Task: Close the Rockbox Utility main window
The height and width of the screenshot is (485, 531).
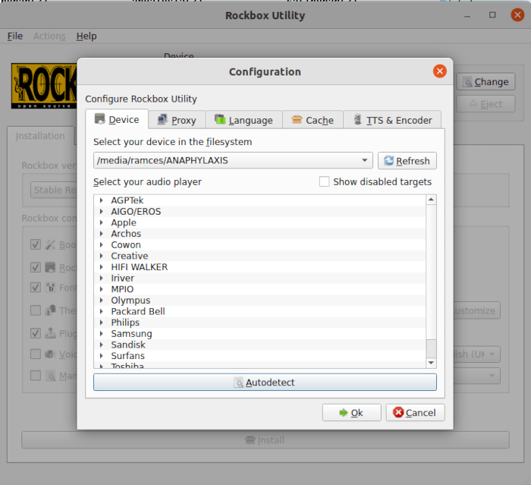Action: (x=517, y=15)
